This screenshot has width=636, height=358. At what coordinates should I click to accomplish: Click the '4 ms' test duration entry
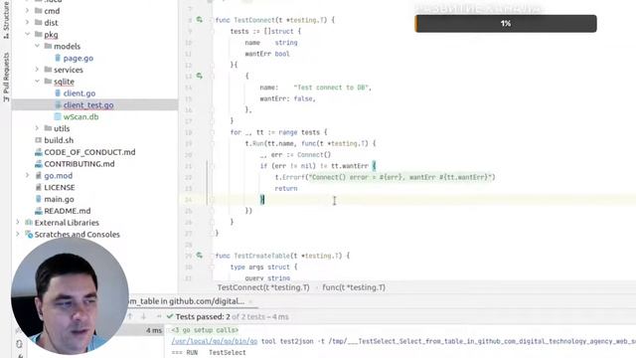tap(154, 330)
